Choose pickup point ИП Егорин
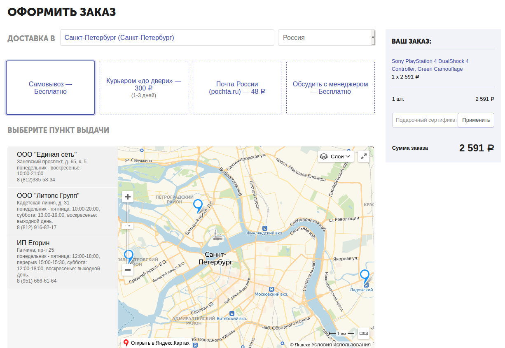Screen dimensions: 505x348 tap(63, 262)
